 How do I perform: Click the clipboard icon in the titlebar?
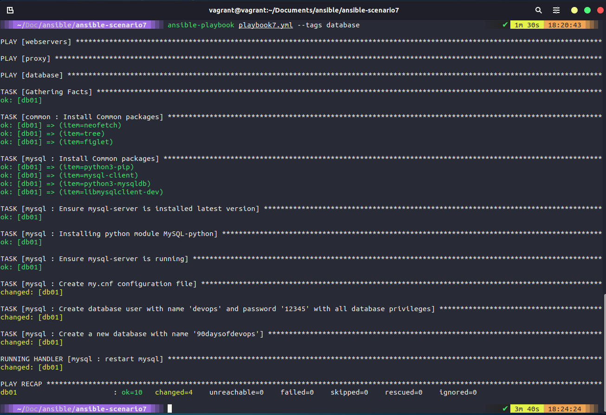10,10
